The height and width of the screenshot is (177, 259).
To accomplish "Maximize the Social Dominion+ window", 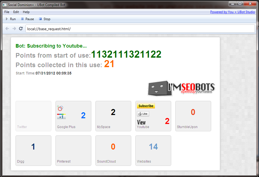I will click(x=240, y=4).
